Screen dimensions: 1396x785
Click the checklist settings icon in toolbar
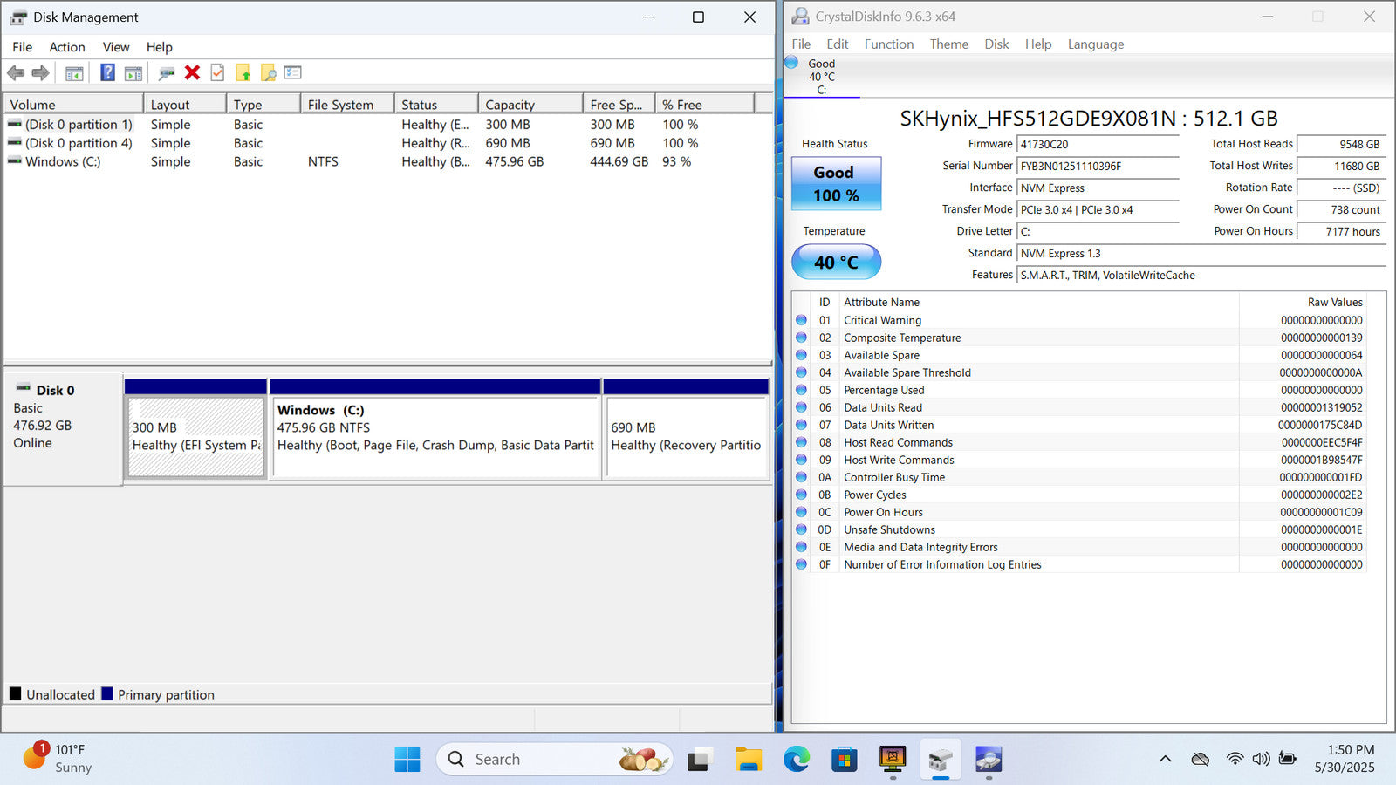point(293,73)
